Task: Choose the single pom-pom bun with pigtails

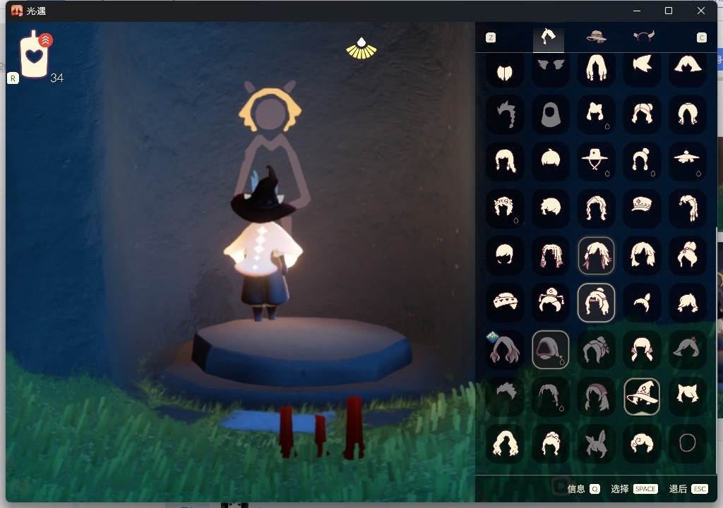Action: pos(642,161)
